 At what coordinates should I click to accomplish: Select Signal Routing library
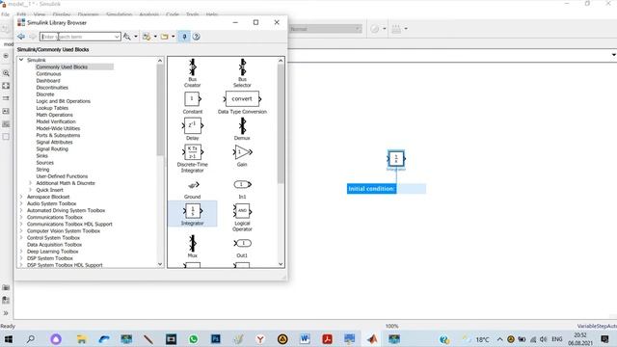[52, 149]
